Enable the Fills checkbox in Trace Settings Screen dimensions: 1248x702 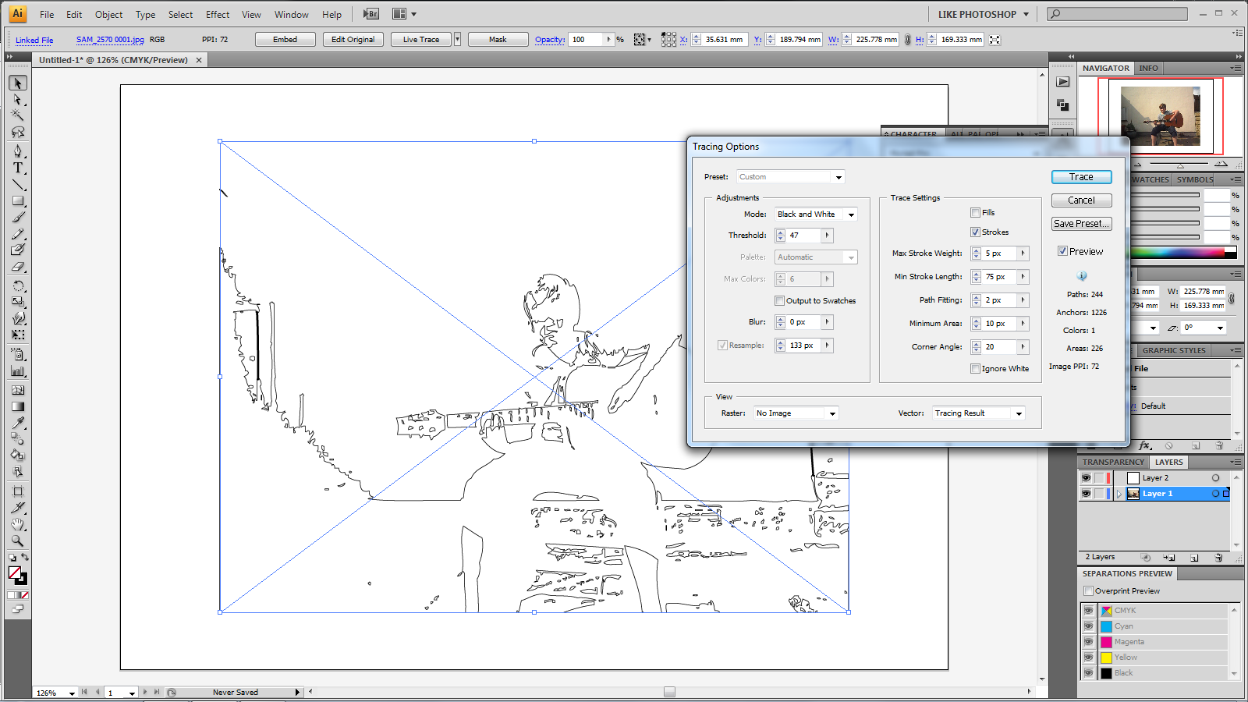point(976,212)
